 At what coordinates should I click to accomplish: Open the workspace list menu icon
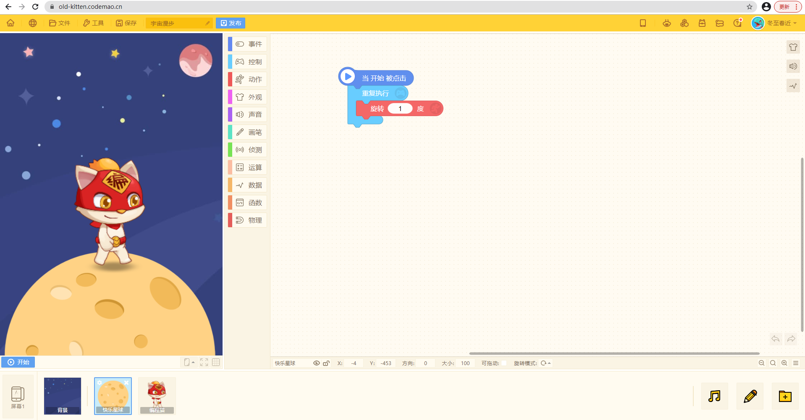(796, 363)
